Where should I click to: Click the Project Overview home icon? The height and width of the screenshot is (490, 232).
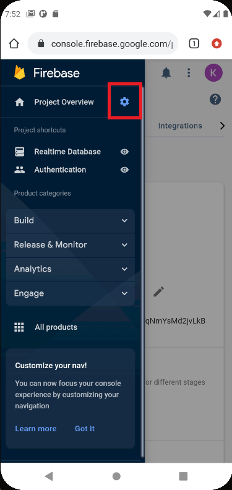point(19,102)
